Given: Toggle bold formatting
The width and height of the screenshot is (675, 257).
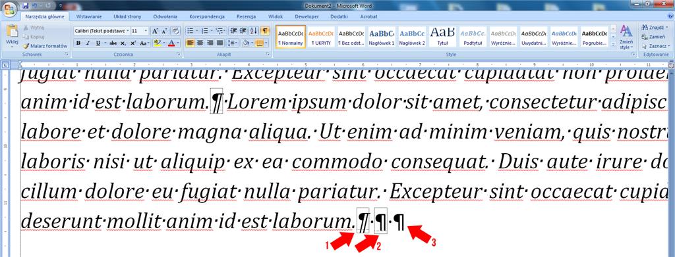Looking at the screenshot, I should (x=78, y=43).
